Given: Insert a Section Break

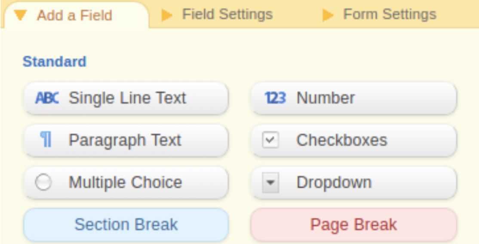Looking at the screenshot, I should coord(126,225).
